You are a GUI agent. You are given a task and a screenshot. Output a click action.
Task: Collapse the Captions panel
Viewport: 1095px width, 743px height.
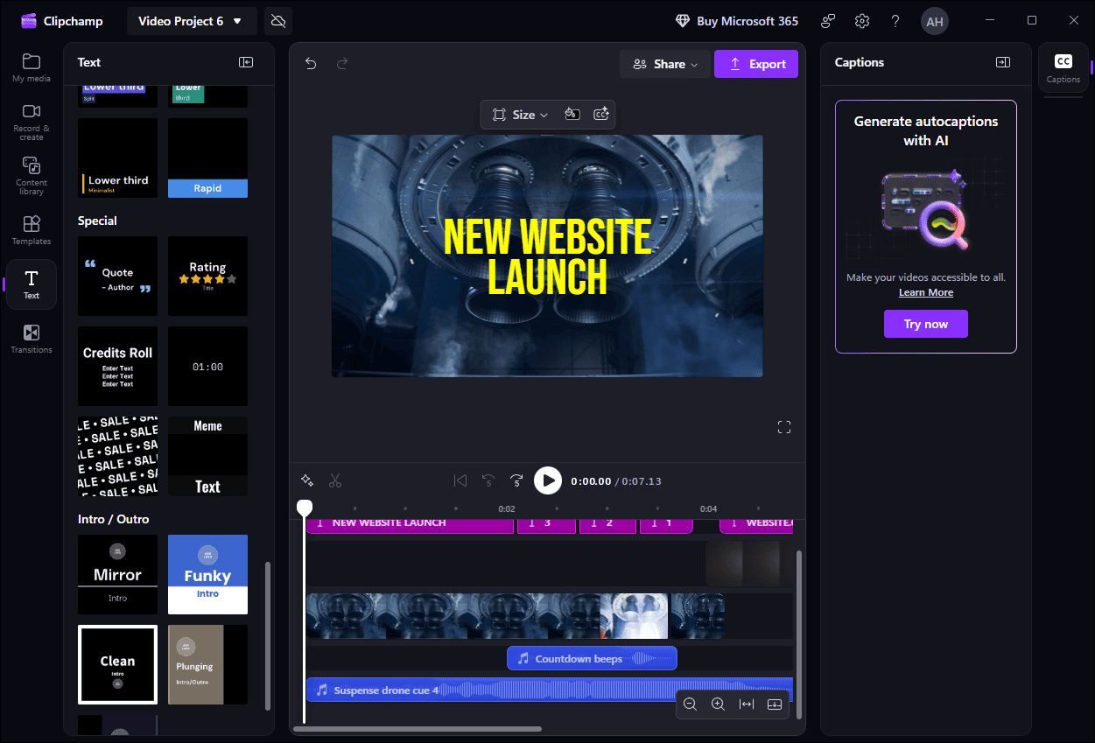1003,62
